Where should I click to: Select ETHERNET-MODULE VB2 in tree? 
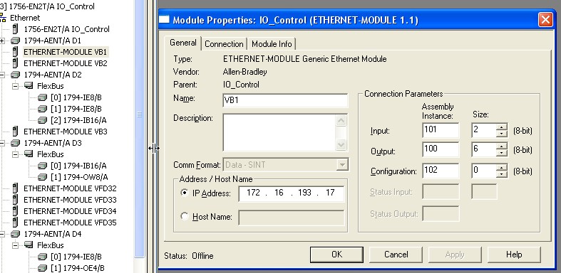point(66,63)
